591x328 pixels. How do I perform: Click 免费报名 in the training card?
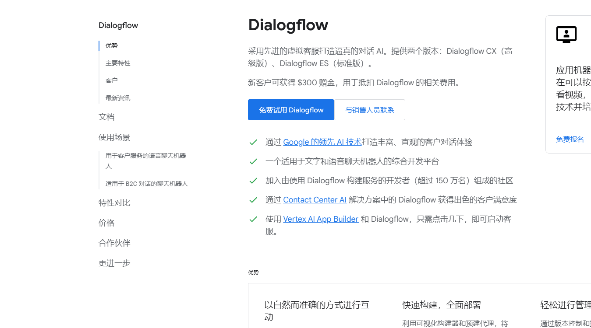pos(570,139)
